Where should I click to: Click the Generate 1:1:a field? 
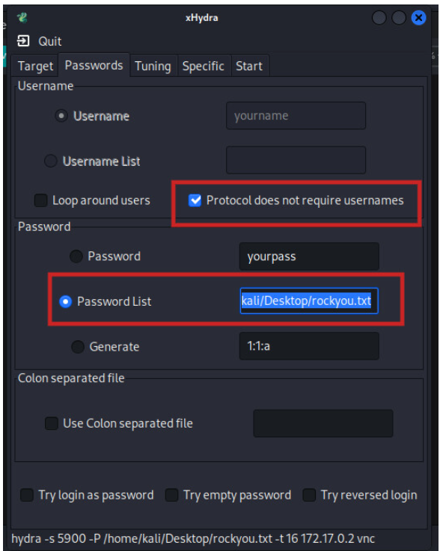309,346
